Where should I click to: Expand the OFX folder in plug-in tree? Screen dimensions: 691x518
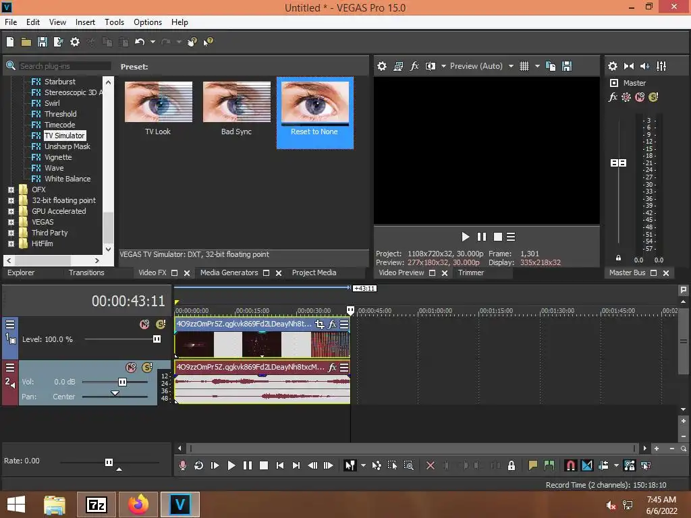[x=11, y=190]
